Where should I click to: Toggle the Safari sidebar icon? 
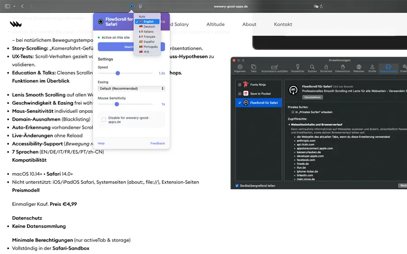[x=7, y=6]
